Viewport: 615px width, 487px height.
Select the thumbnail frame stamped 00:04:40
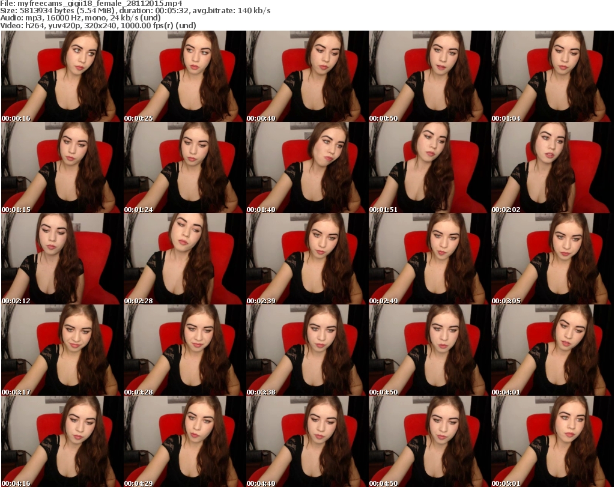(x=307, y=441)
